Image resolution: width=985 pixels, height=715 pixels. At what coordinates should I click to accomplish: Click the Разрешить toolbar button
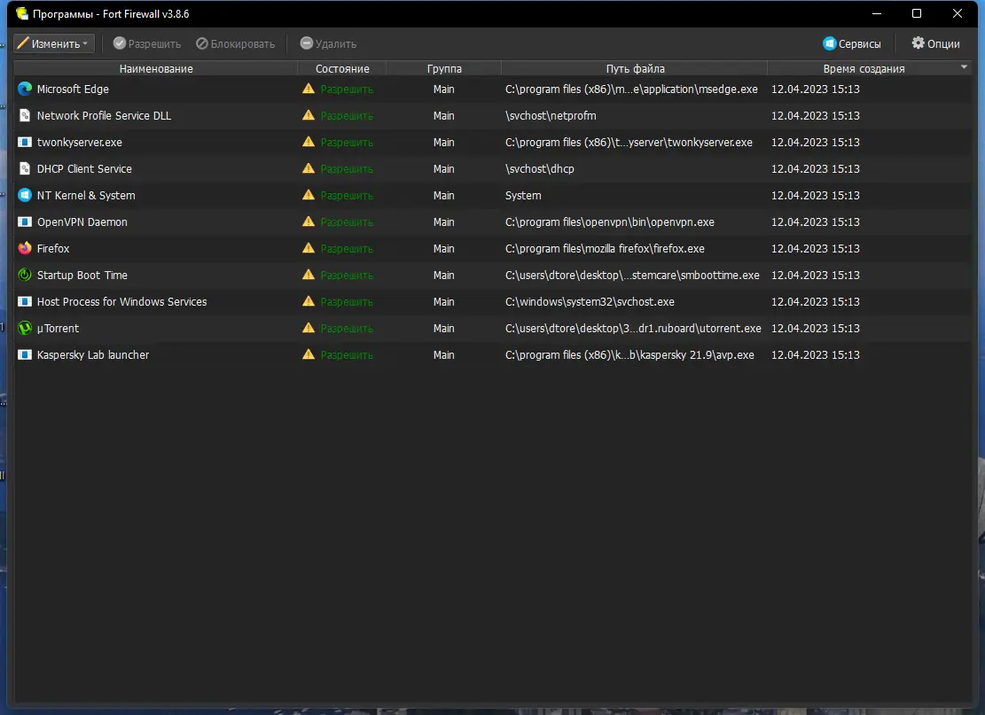[147, 43]
